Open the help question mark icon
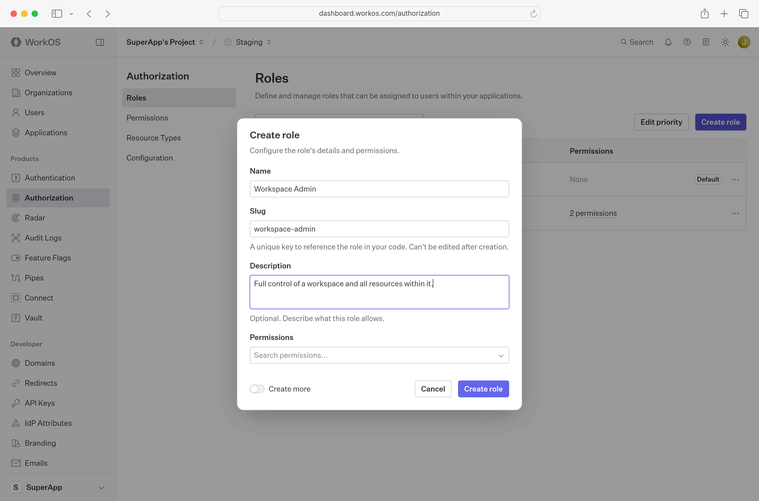This screenshot has width=759, height=501. (687, 42)
